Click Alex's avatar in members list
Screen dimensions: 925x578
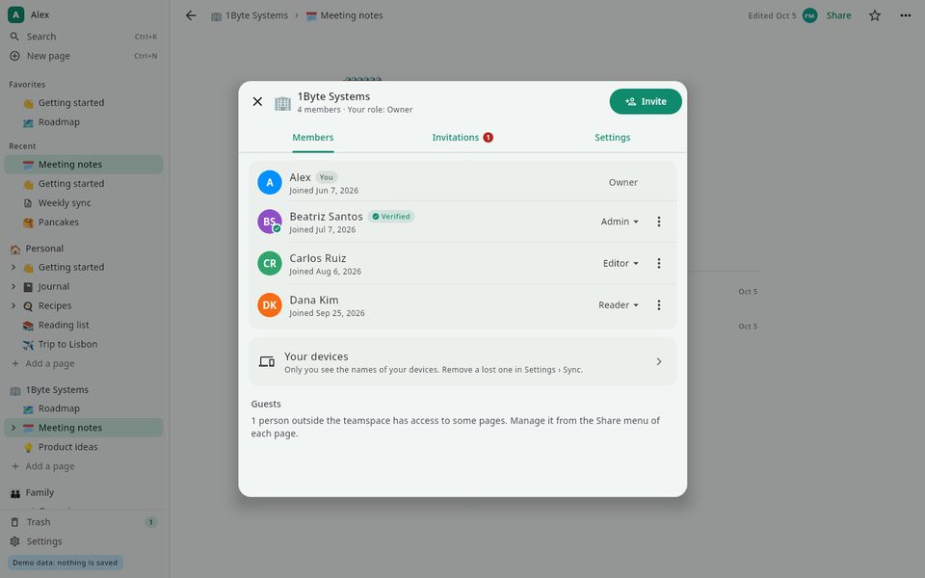click(x=270, y=183)
